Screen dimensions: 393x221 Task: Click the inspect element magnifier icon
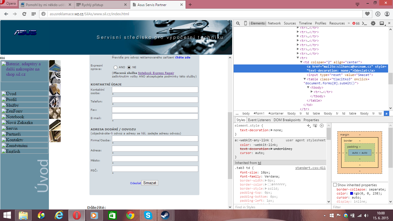[238, 23]
